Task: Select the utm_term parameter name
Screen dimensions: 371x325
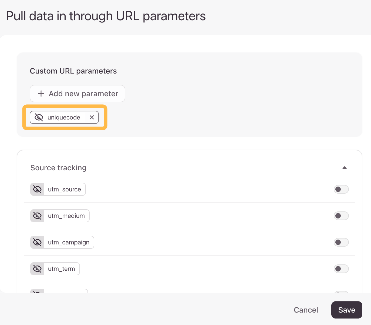Action: [x=62, y=269]
